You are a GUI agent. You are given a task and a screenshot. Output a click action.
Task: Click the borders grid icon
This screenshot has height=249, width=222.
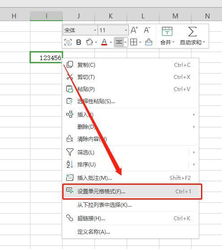coord(133,42)
